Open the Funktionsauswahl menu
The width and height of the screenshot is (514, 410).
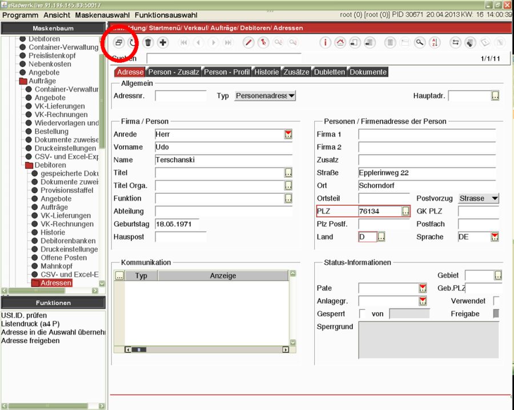click(166, 15)
